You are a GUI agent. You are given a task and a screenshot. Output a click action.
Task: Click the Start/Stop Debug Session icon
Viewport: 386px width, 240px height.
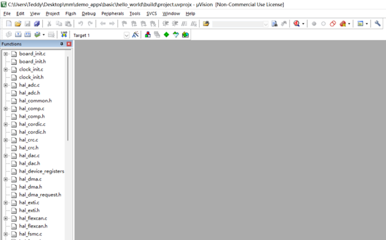click(297, 24)
